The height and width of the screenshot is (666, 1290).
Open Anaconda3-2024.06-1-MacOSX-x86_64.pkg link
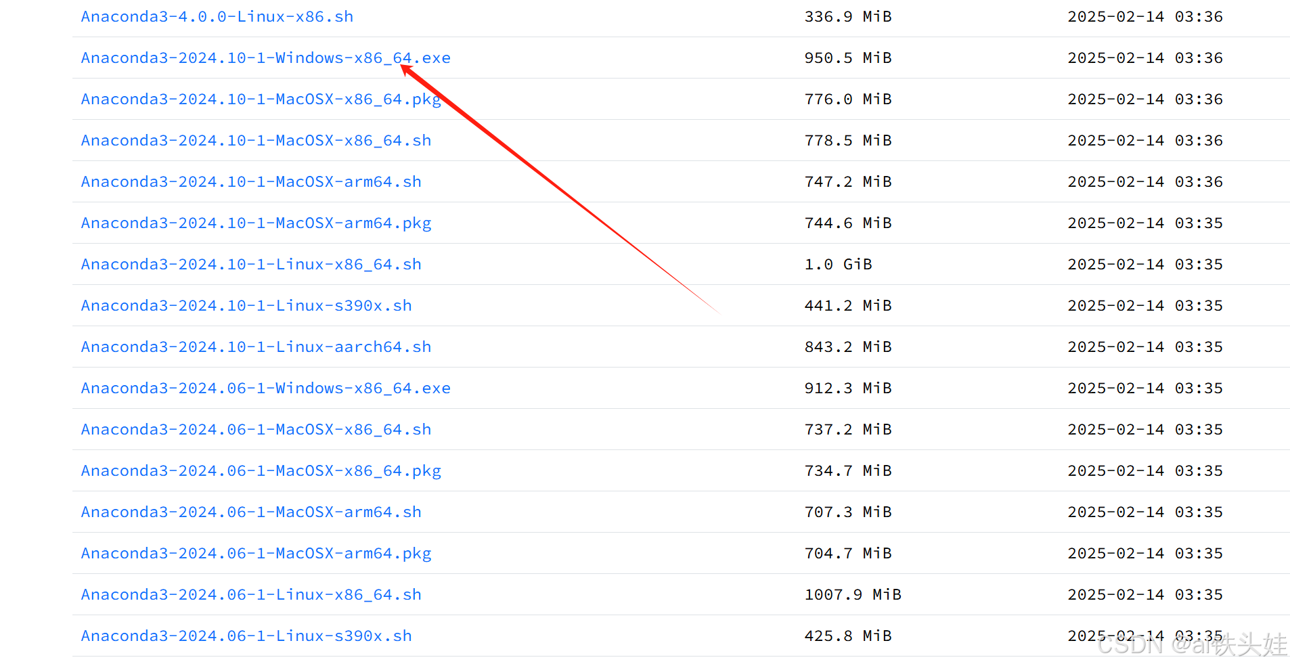[261, 471]
